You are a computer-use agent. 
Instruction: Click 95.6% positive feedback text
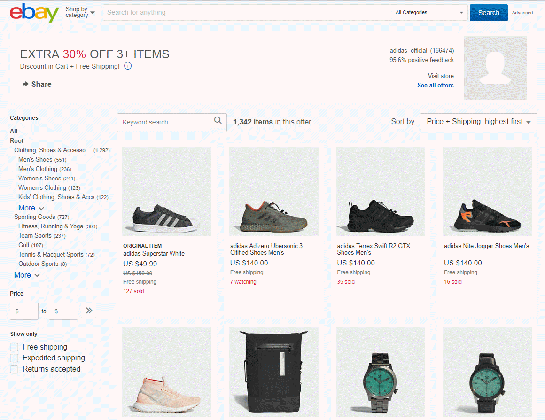click(421, 60)
